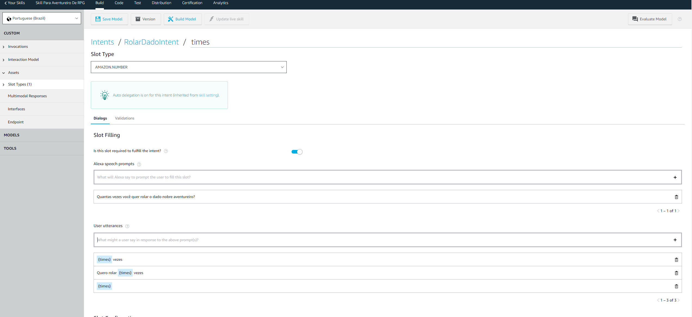The image size is (692, 317).
Task: Click the RolarDadoIntent breadcrumb link
Action: pos(151,42)
